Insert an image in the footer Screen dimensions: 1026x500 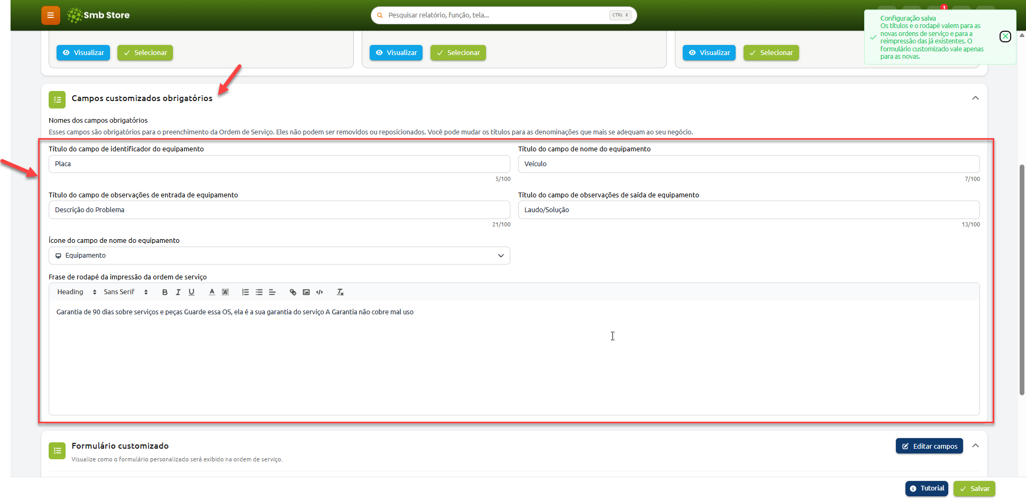[x=306, y=292]
